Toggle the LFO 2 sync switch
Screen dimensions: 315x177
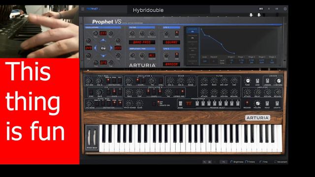point(177,55)
